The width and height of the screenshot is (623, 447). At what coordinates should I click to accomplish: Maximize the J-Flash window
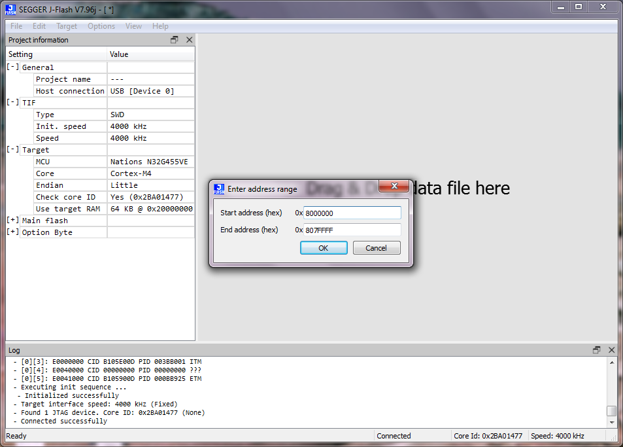point(579,7)
